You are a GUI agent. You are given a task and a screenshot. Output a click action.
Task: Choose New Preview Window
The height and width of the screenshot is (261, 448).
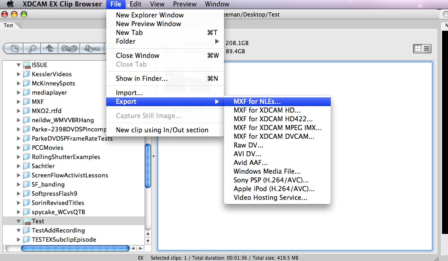click(x=165, y=24)
